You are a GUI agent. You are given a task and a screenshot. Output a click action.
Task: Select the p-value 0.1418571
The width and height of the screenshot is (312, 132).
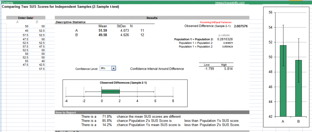pos(228,43)
